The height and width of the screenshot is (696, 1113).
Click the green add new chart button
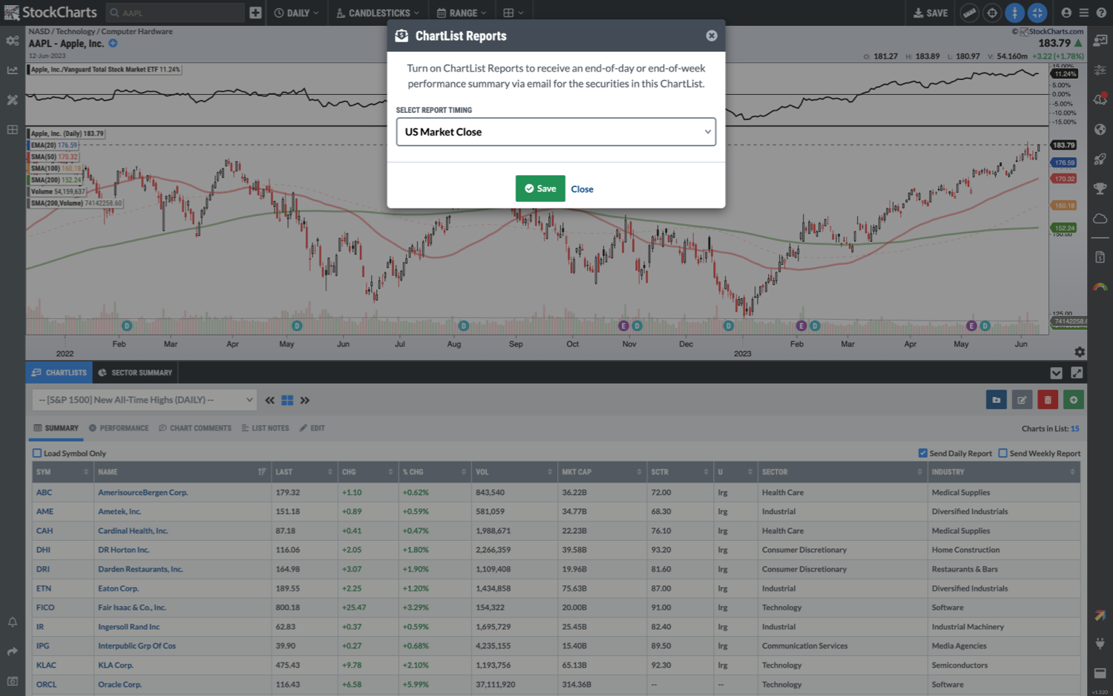point(1073,400)
